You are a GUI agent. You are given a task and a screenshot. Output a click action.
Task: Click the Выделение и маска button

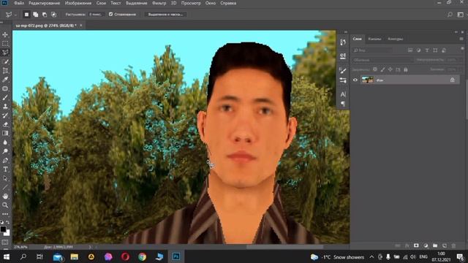click(165, 15)
